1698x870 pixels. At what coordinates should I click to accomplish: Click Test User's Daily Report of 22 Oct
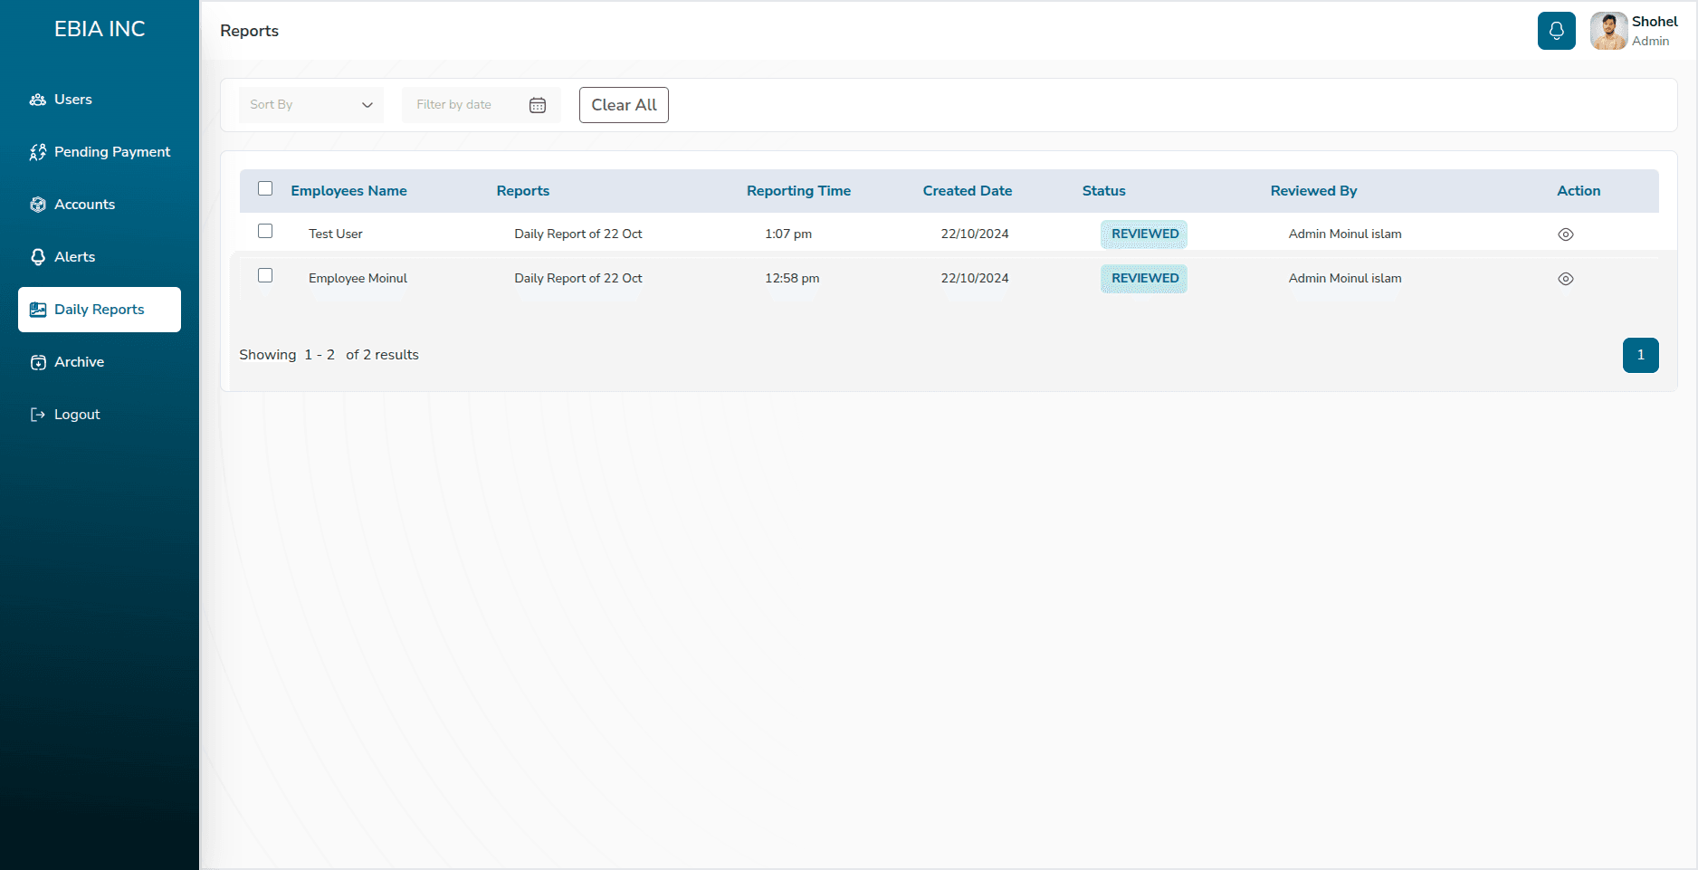coord(578,234)
